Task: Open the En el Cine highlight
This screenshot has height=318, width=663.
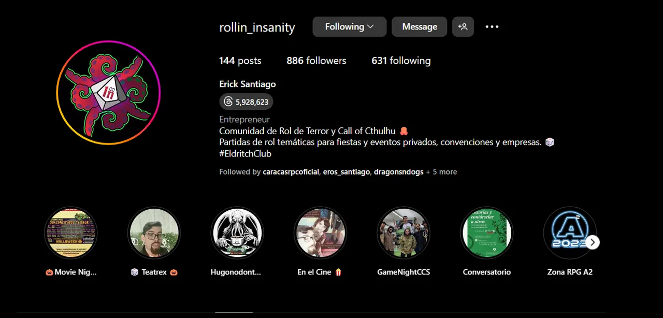Action: tap(320, 233)
